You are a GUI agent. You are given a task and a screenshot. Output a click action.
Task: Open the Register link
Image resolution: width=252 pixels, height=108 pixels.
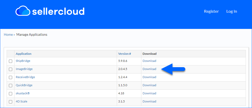tap(211, 11)
